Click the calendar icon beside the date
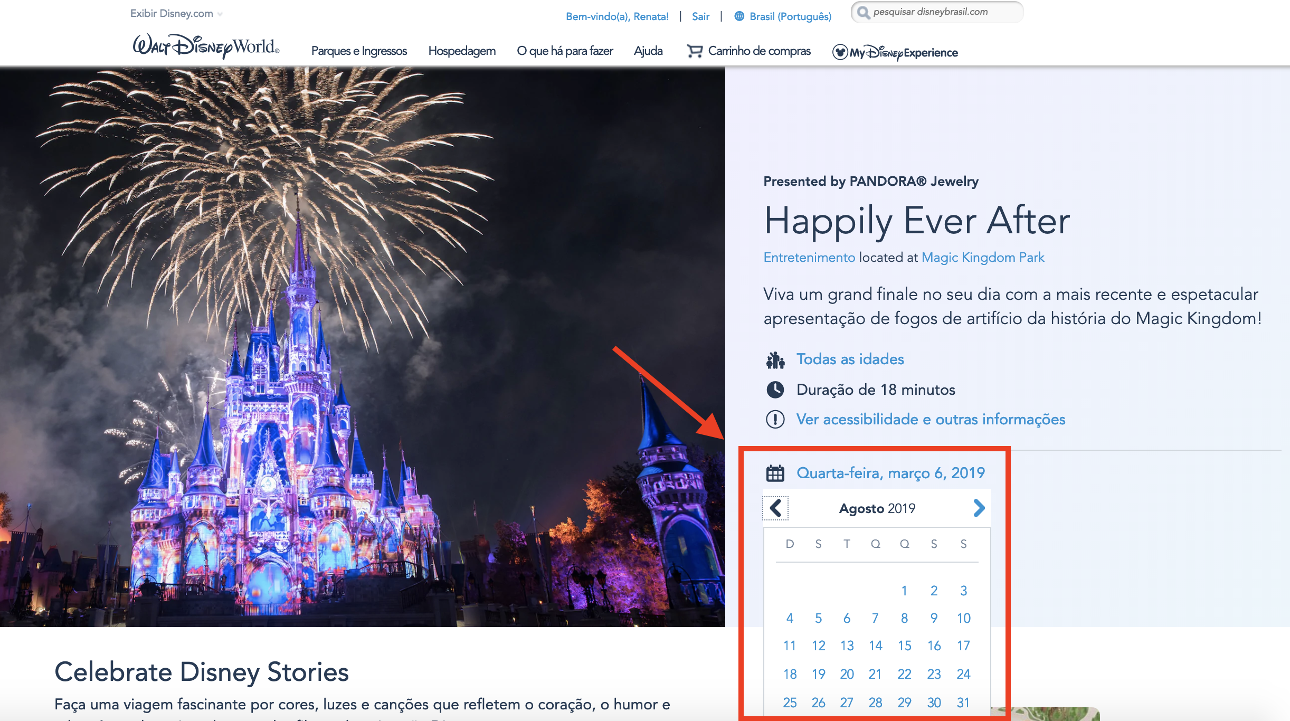Image resolution: width=1290 pixels, height=721 pixels. tap(775, 473)
